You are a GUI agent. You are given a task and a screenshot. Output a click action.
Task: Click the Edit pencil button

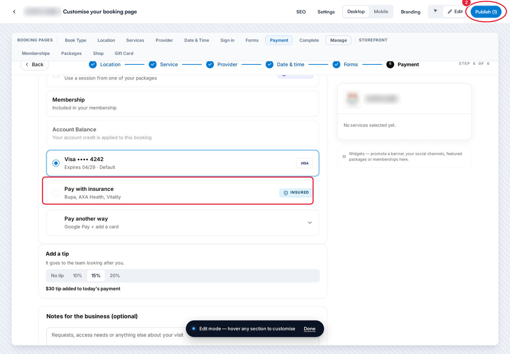pyautogui.click(x=455, y=11)
